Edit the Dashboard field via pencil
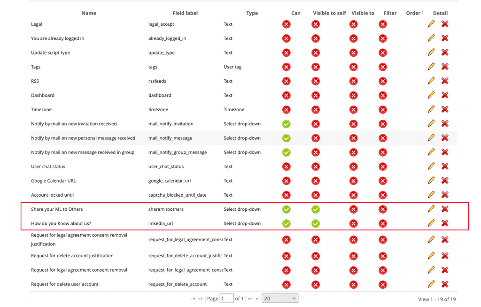 coord(431,95)
